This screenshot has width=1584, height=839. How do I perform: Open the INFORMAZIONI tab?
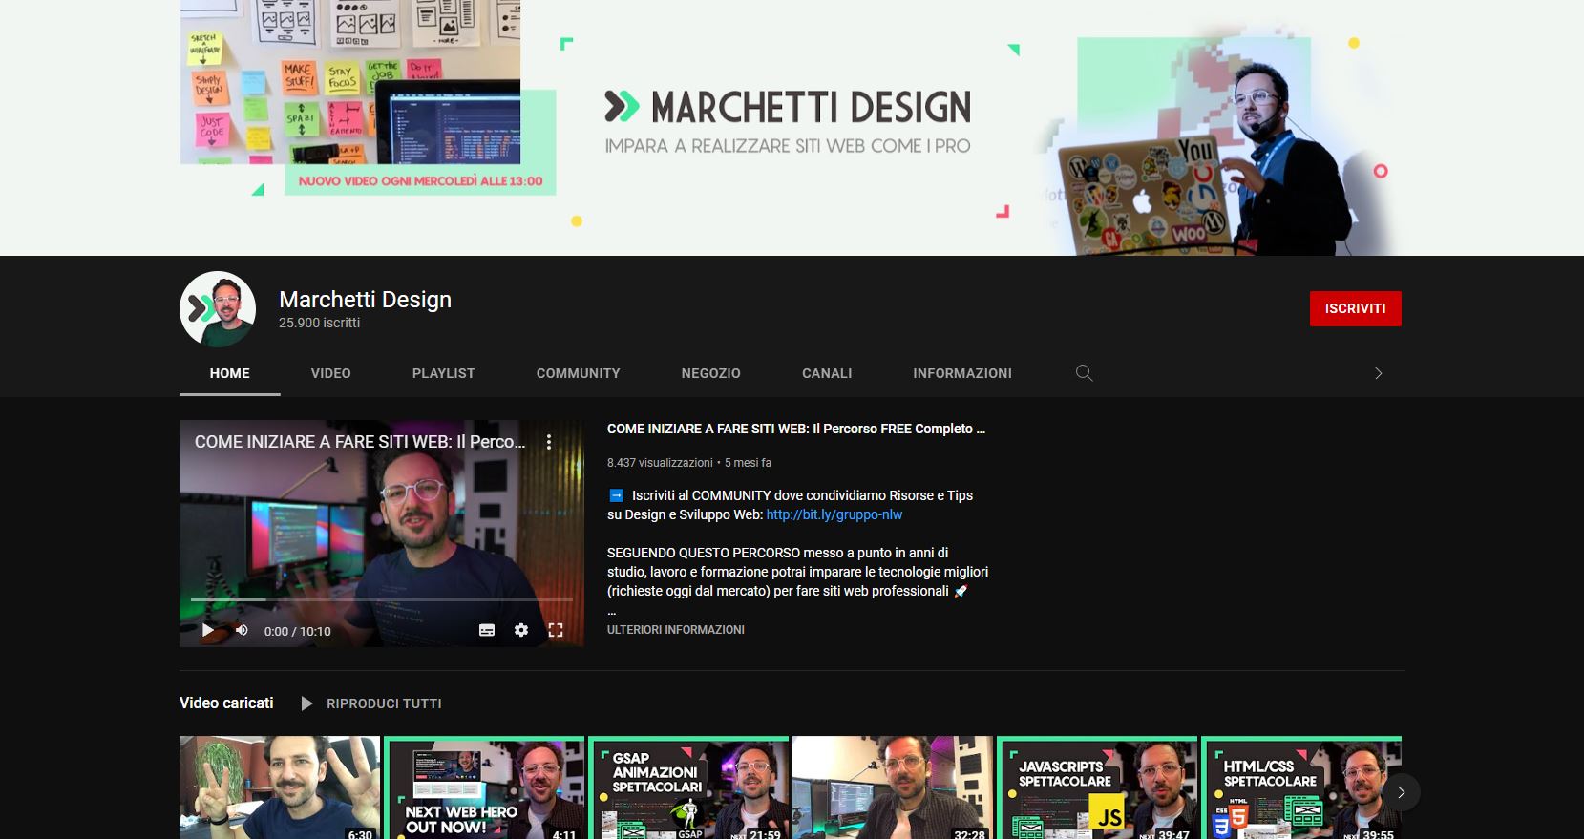[x=962, y=373]
